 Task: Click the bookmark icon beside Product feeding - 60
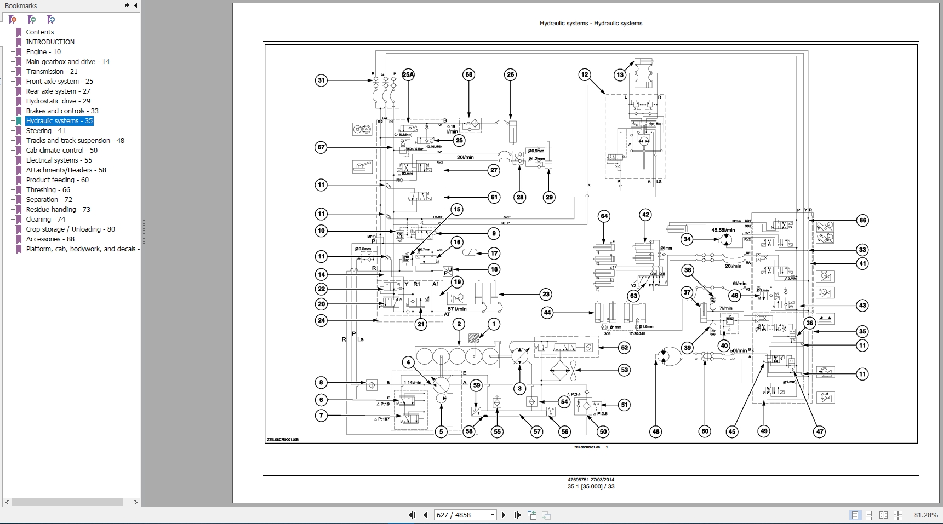pos(19,180)
